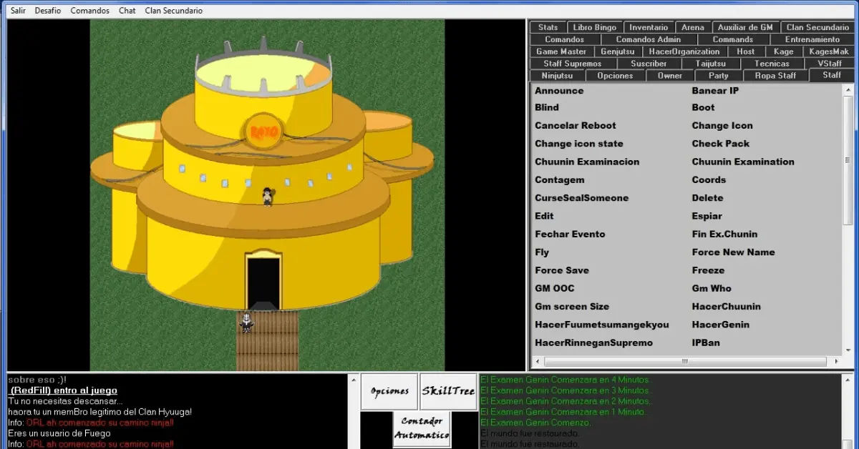Click the horizontal scrollbar in the commands panel
Image resolution: width=859 pixels, height=449 pixels.
pyautogui.click(x=686, y=362)
